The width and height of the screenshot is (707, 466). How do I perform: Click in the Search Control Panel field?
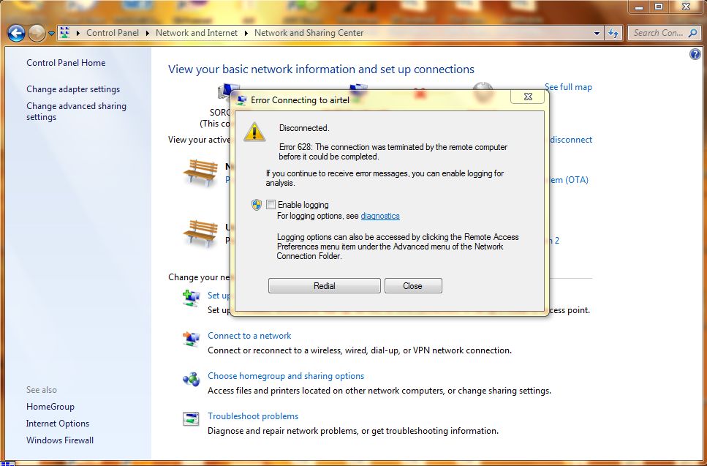point(657,33)
